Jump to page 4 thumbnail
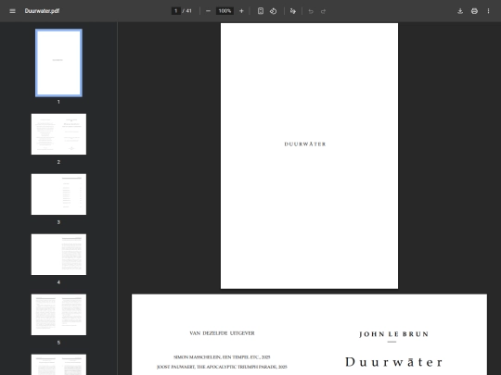 [x=58, y=255]
